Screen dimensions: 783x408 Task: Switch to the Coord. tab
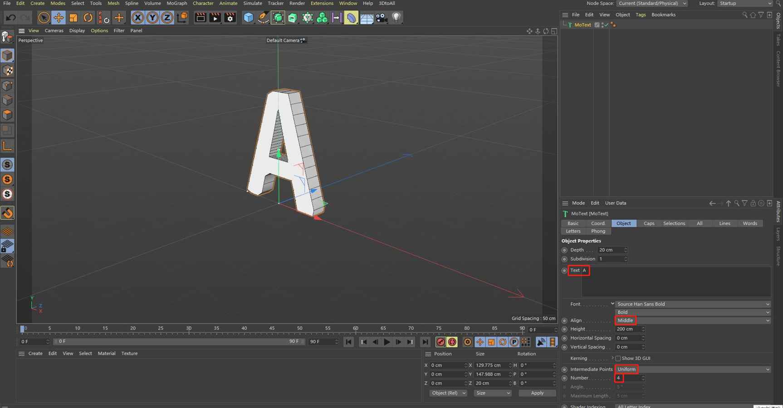[x=598, y=223]
